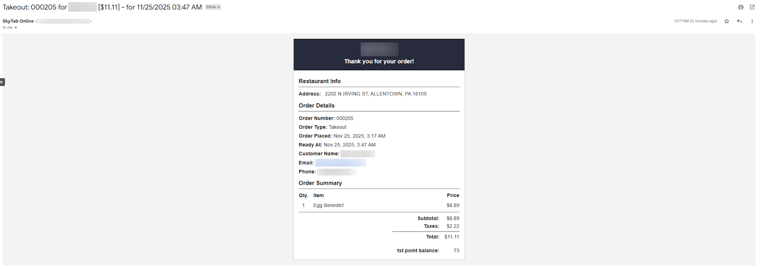Click the $11.11 total amount
The height and width of the screenshot is (269, 760).
coord(452,237)
